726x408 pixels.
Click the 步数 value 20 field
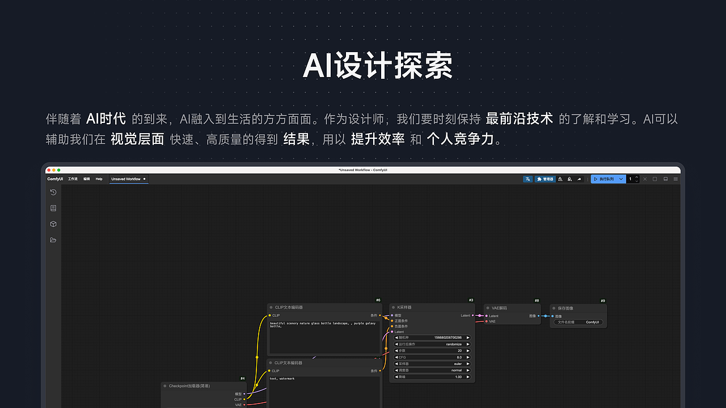click(x=432, y=351)
